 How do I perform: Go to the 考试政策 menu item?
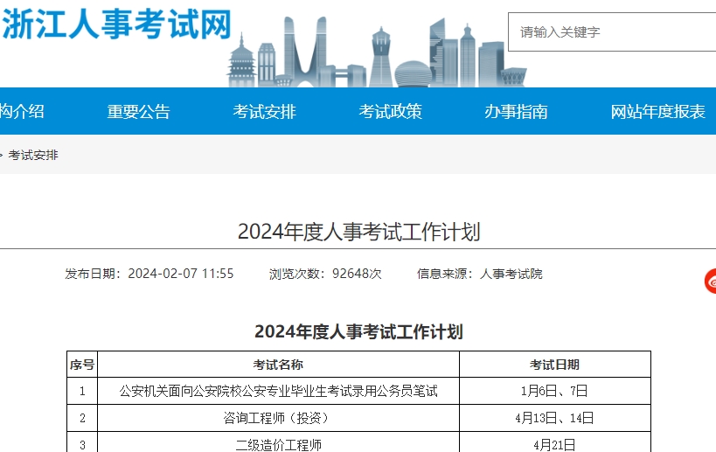point(390,112)
